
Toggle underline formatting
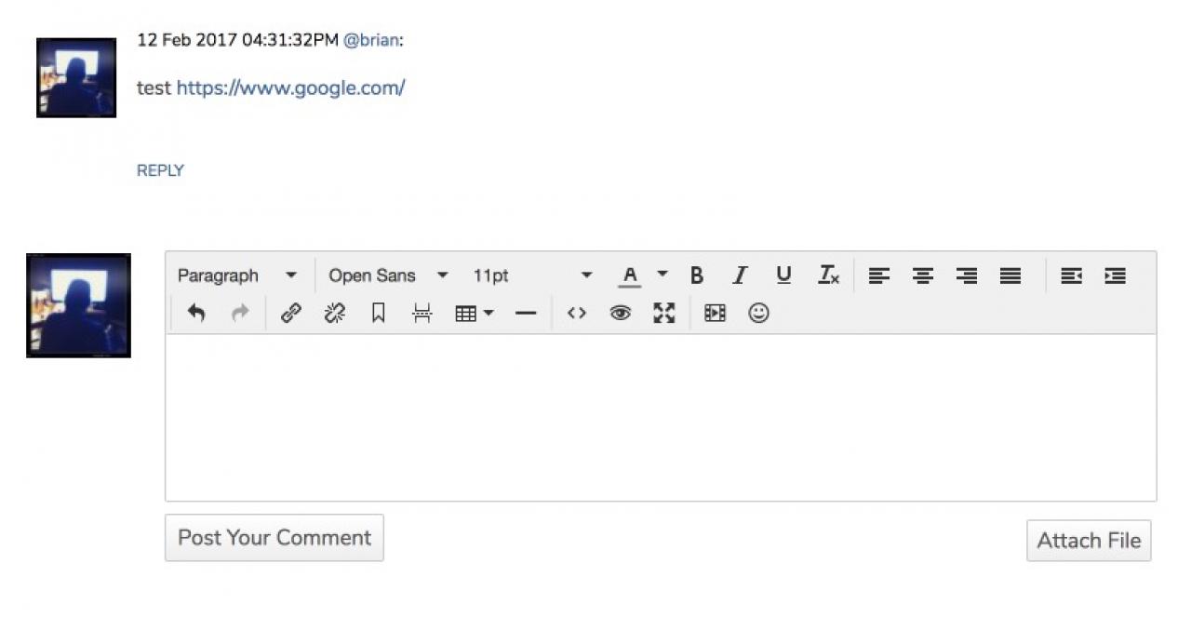[x=783, y=275]
